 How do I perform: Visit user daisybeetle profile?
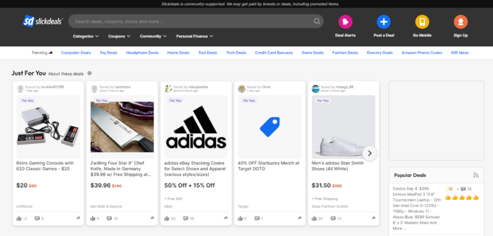tap(198, 87)
